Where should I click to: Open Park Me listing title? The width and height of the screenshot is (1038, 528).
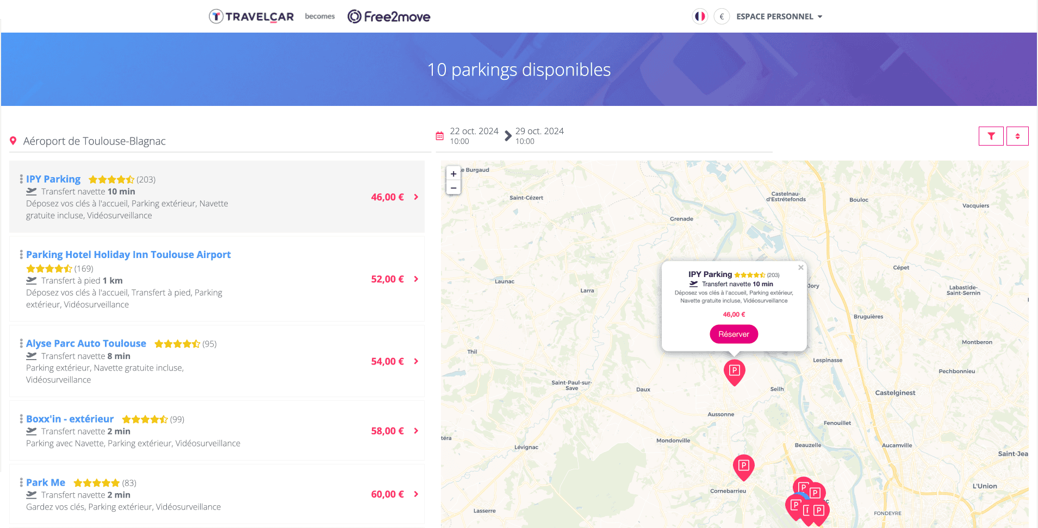coord(46,482)
